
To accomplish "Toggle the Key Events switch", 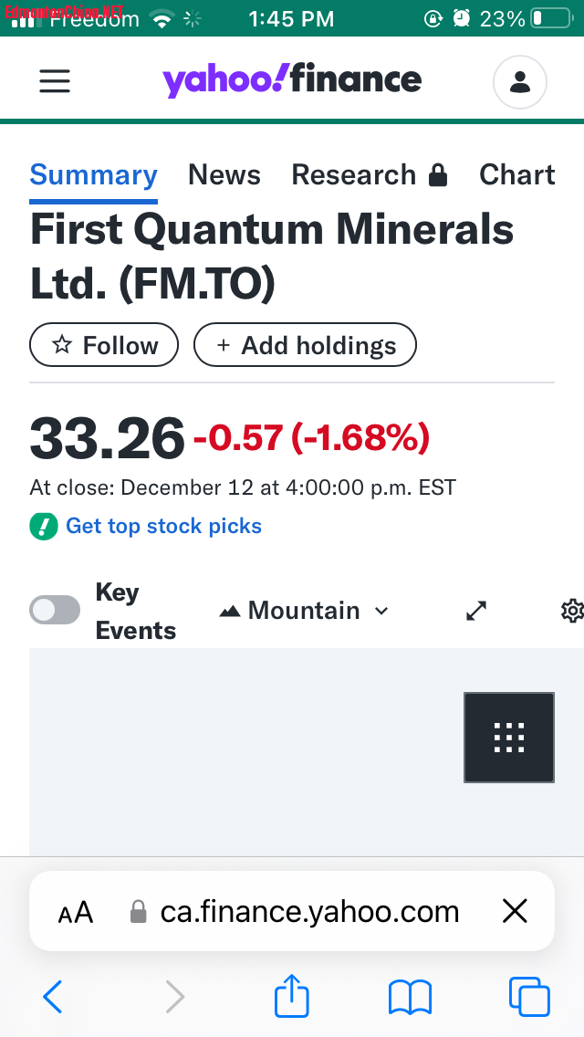I will [x=55, y=610].
